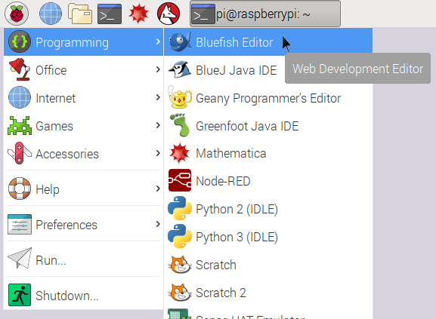Choose Shutdown... from the main menu
This screenshot has width=436, height=319.
click(x=83, y=295)
